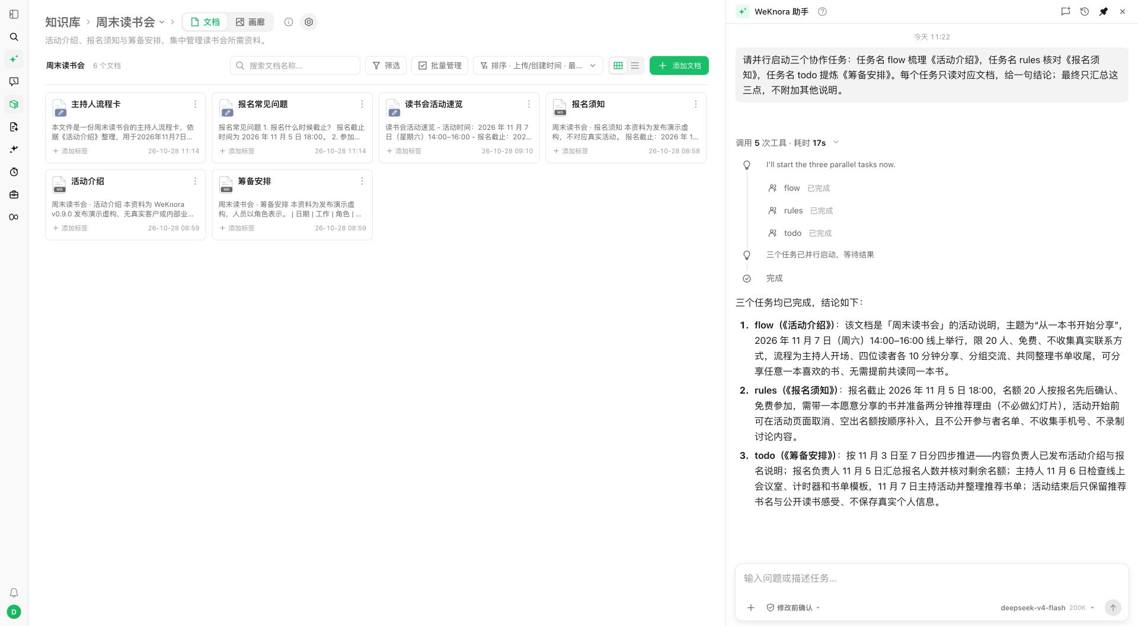The width and height of the screenshot is (1138, 626).
Task: Add attachment with plus icon in chat input
Action: 751,608
